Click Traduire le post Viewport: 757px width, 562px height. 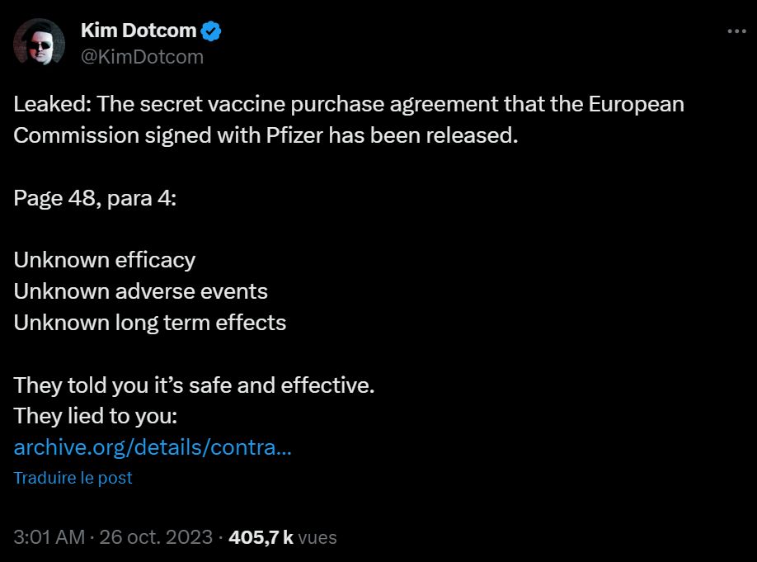[x=73, y=478]
